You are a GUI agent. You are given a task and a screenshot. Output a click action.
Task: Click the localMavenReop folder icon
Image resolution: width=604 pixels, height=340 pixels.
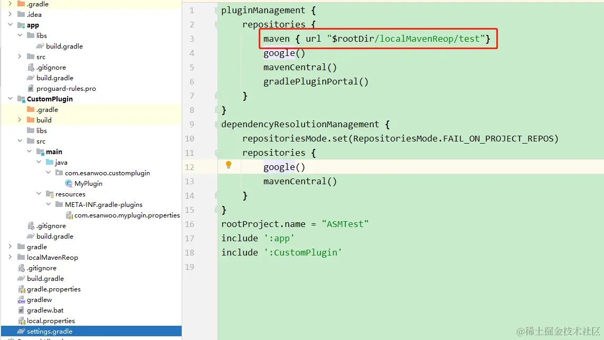coord(21,257)
